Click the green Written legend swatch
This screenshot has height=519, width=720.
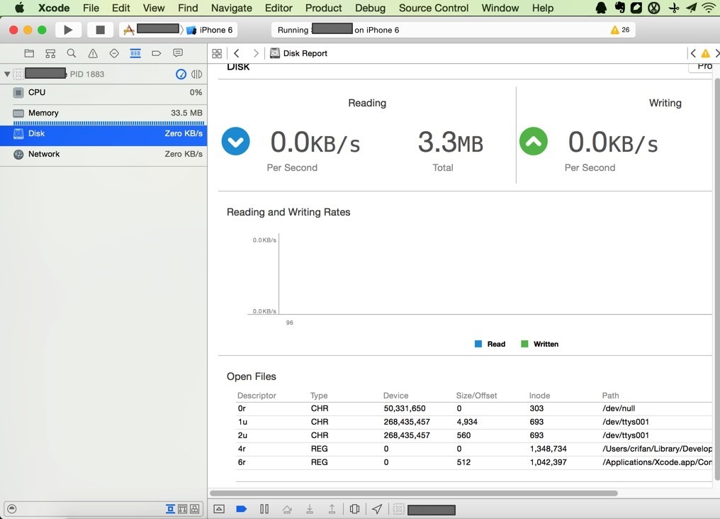[x=524, y=344]
